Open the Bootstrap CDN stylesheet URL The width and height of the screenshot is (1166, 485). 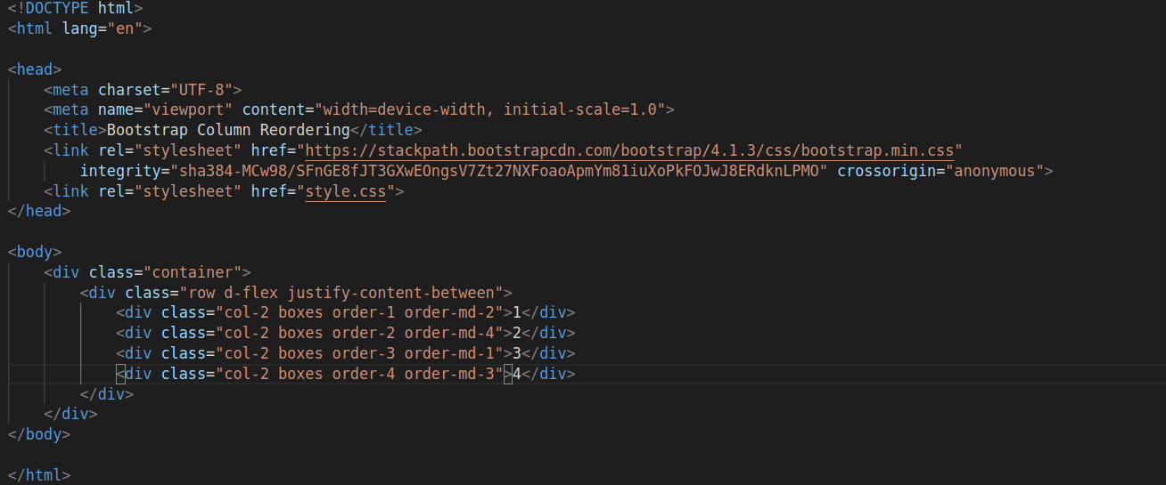click(629, 150)
